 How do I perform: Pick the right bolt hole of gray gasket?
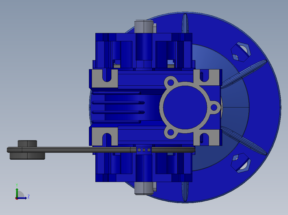pos(214,107)
